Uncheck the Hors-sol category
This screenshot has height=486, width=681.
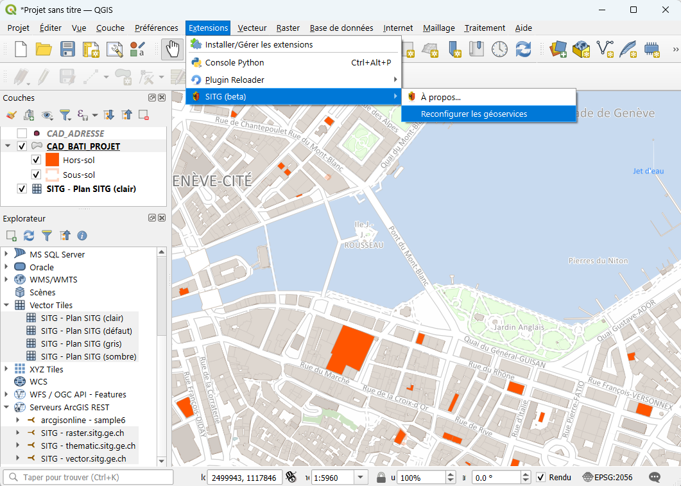(x=37, y=160)
